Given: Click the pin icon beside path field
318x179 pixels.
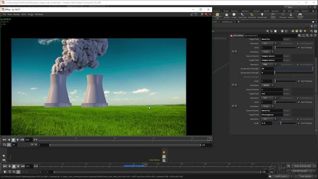Looking at the screenshot, I should (312, 26).
